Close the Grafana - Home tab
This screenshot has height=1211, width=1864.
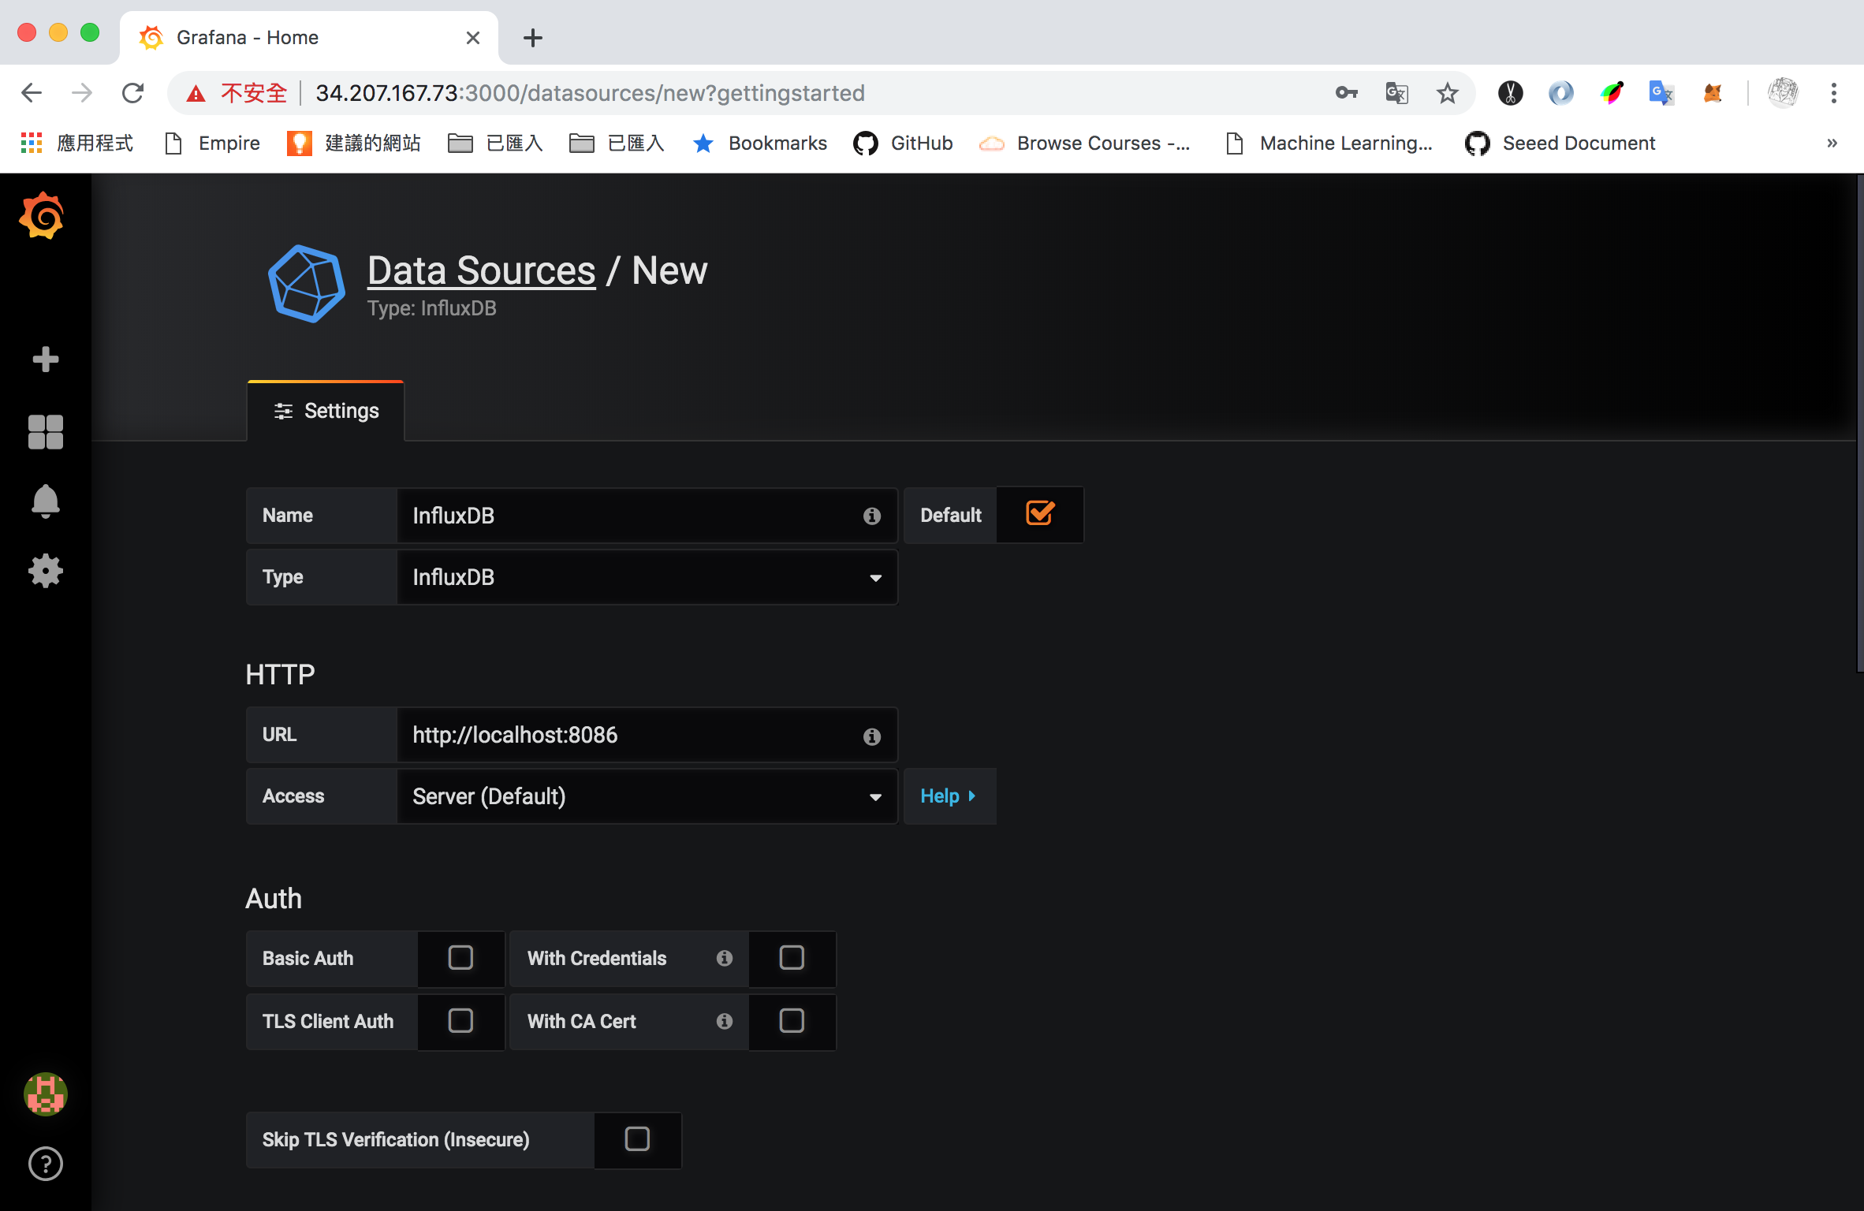click(x=473, y=37)
